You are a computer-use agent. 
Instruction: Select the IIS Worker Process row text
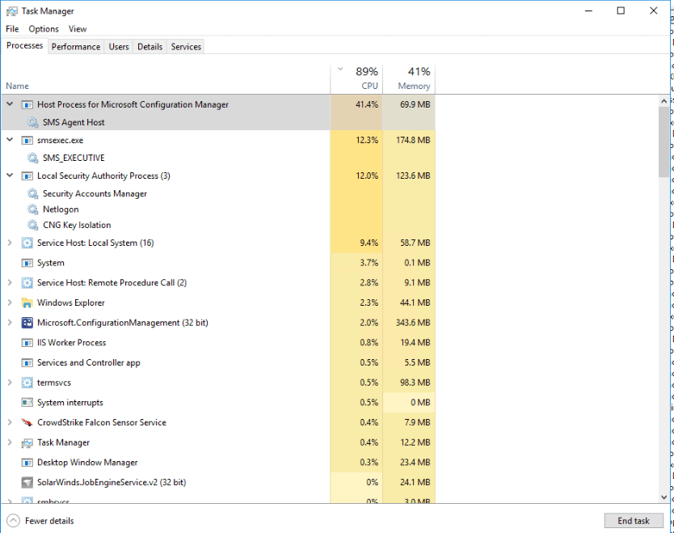(x=71, y=343)
